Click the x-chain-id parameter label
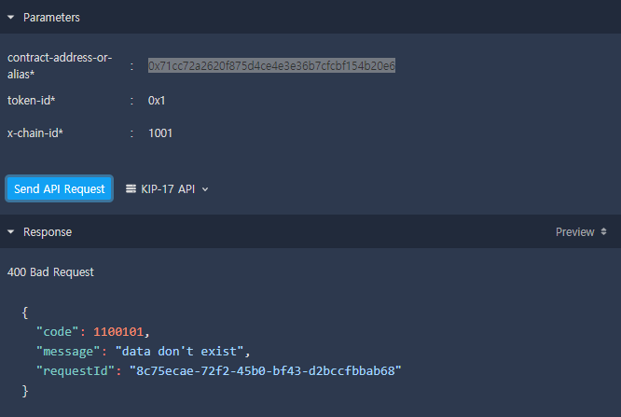This screenshot has height=417, width=621. point(35,133)
